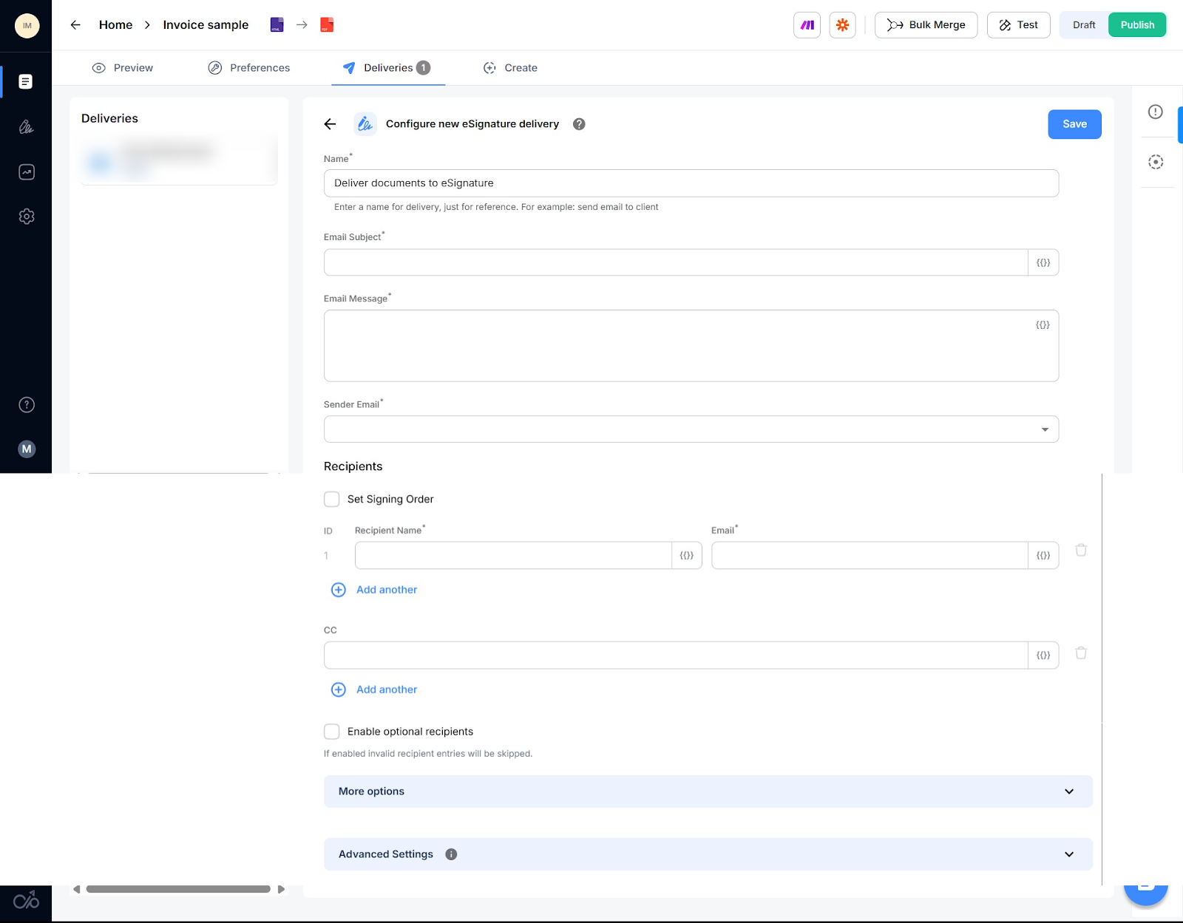Open analytics from the left sidebar

27,171
